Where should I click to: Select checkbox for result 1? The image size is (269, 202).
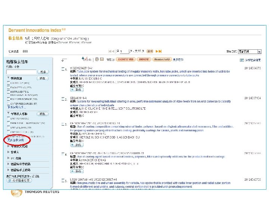click(x=63, y=69)
